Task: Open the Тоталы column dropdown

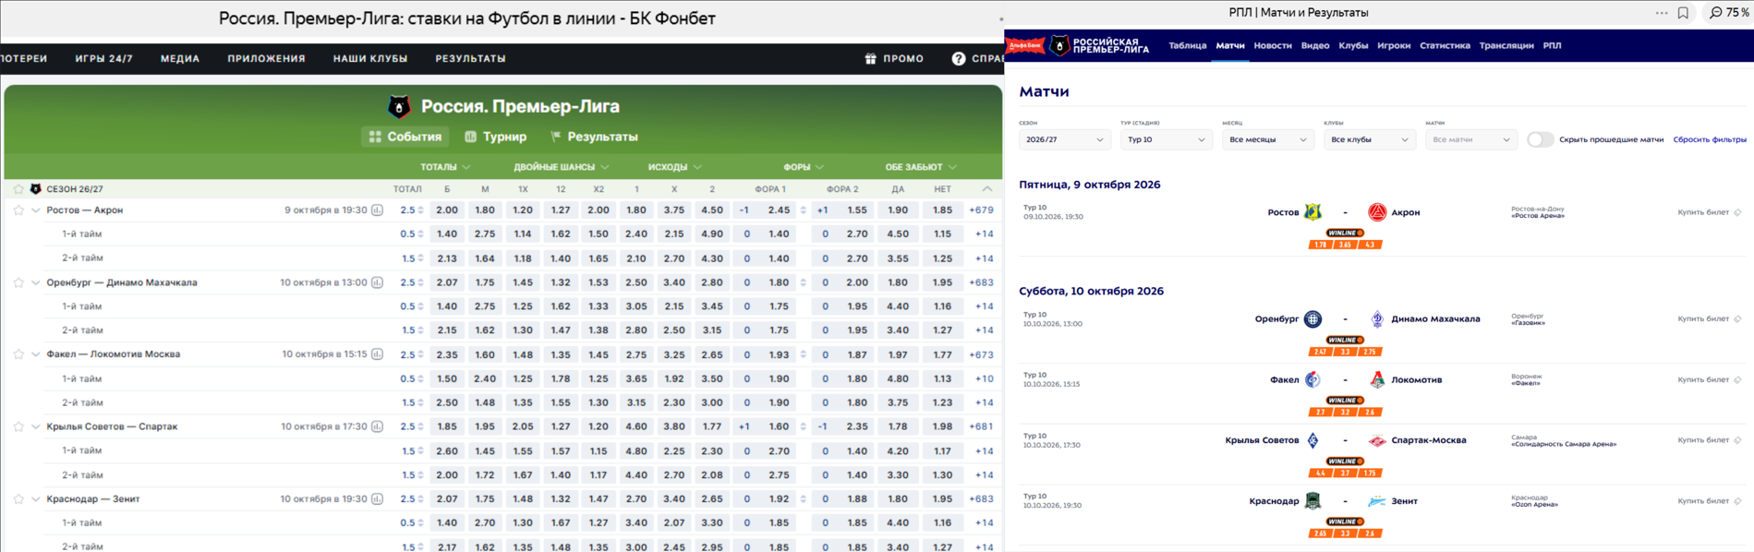Action: pyautogui.click(x=445, y=167)
